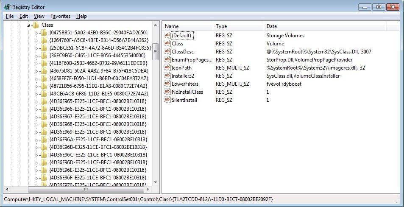Select the {0475BB51-5A02-4EE0-B36C-29040FAD2650} key label
The height and width of the screenshot is (207, 404).
coord(98,33)
